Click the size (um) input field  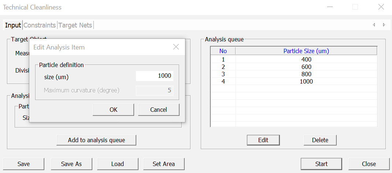click(x=154, y=76)
